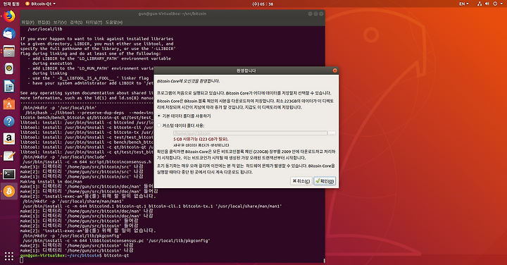The image size is (507, 265).
Task: Click the 현재 활동 Activities button
Action: point(11,4)
